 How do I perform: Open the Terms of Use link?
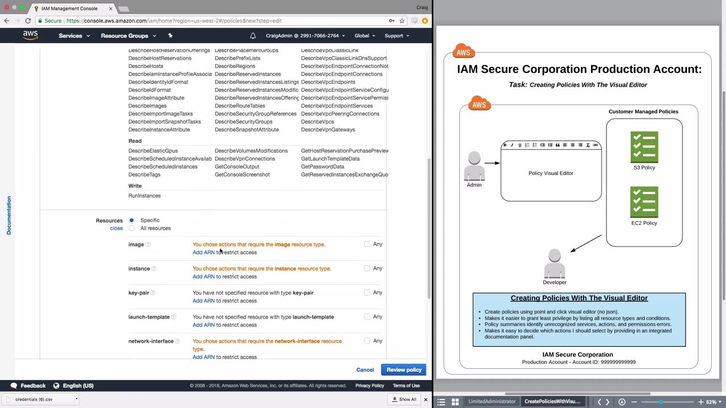(406, 386)
